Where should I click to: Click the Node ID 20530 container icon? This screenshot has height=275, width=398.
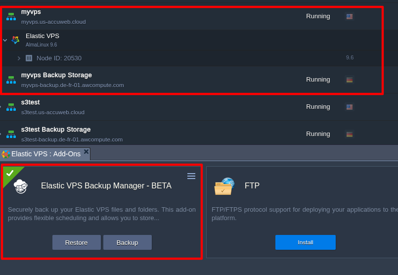(x=29, y=58)
